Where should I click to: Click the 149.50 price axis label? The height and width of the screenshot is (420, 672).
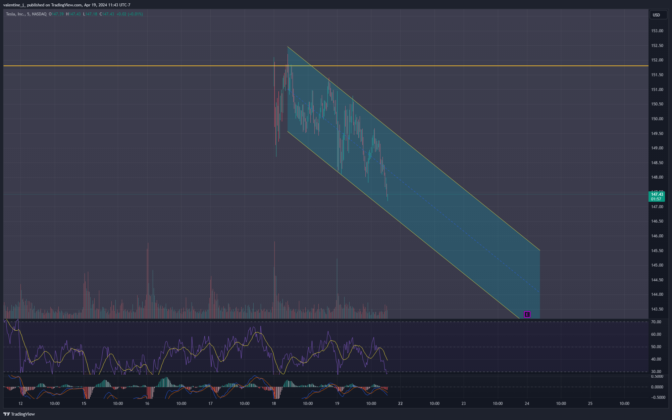pyautogui.click(x=657, y=134)
